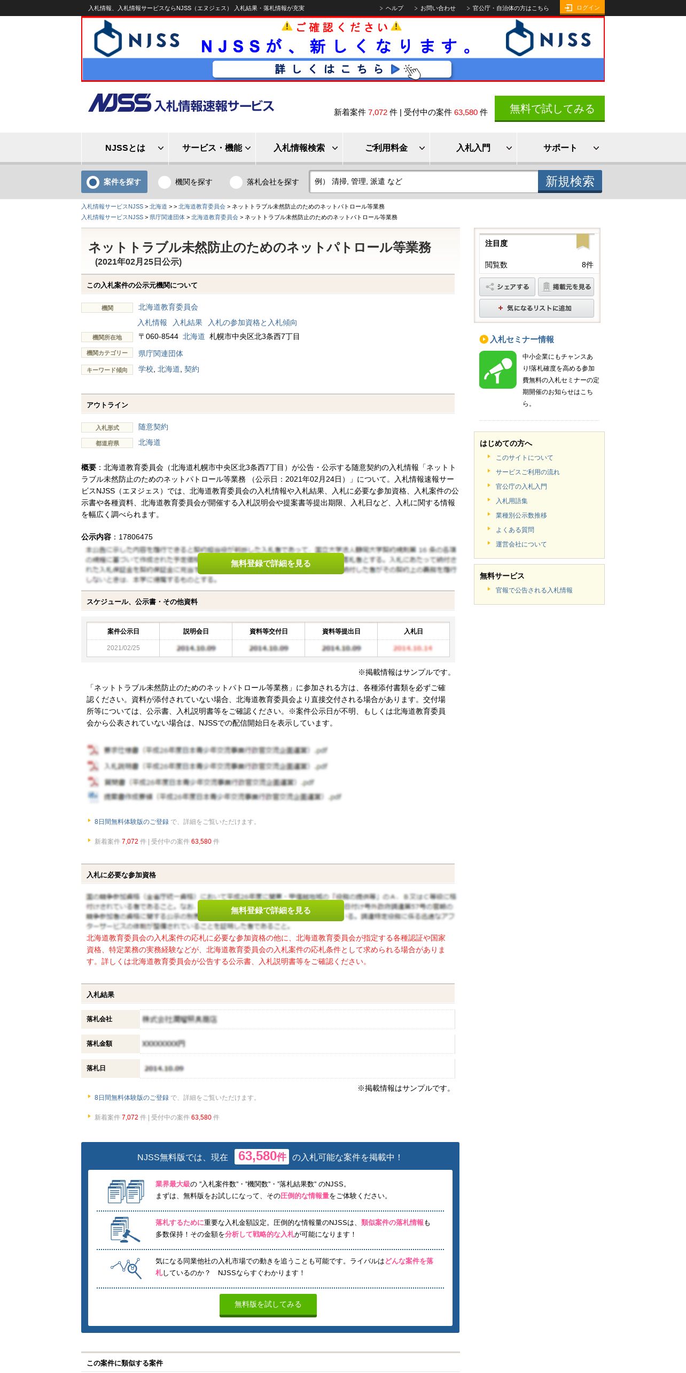Click the 新規検索 search button

pyautogui.click(x=570, y=181)
